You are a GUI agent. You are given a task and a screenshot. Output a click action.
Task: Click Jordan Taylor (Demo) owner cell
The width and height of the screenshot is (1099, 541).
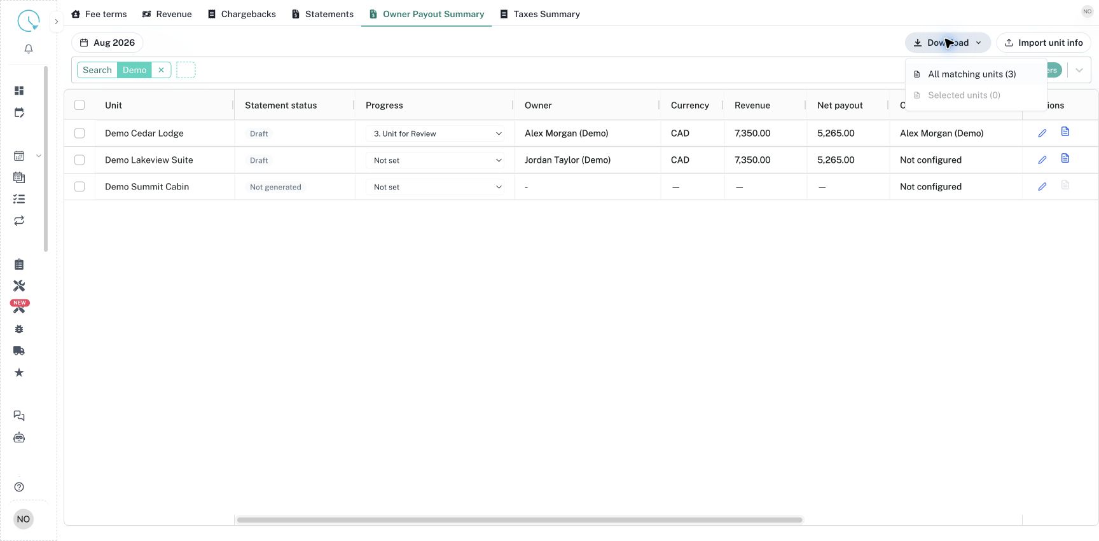coord(567,160)
